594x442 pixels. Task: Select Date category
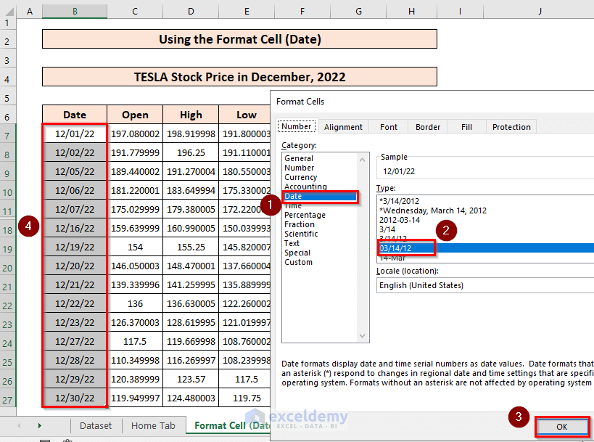pyautogui.click(x=320, y=197)
